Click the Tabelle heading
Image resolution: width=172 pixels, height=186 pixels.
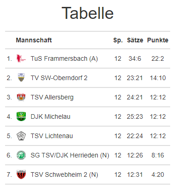tap(88, 13)
